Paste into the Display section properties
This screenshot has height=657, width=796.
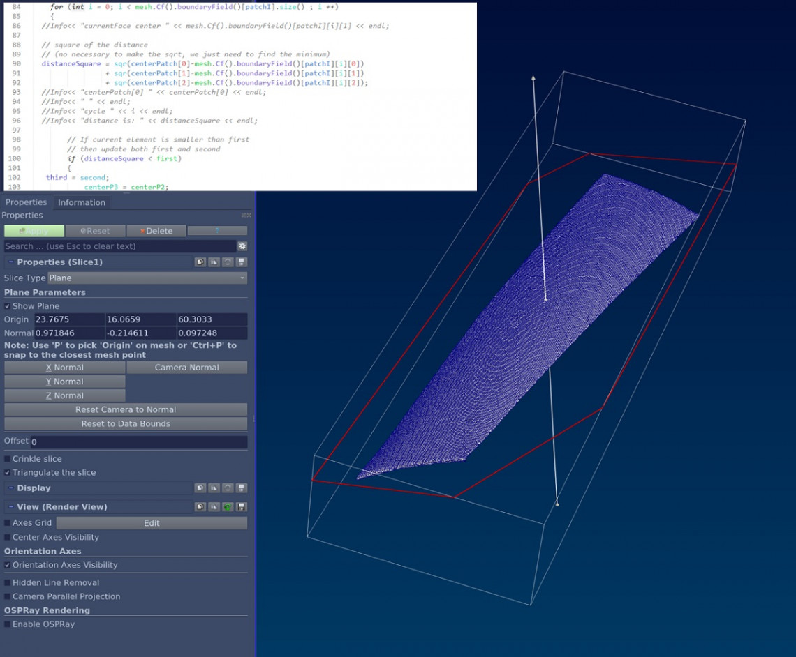click(214, 488)
